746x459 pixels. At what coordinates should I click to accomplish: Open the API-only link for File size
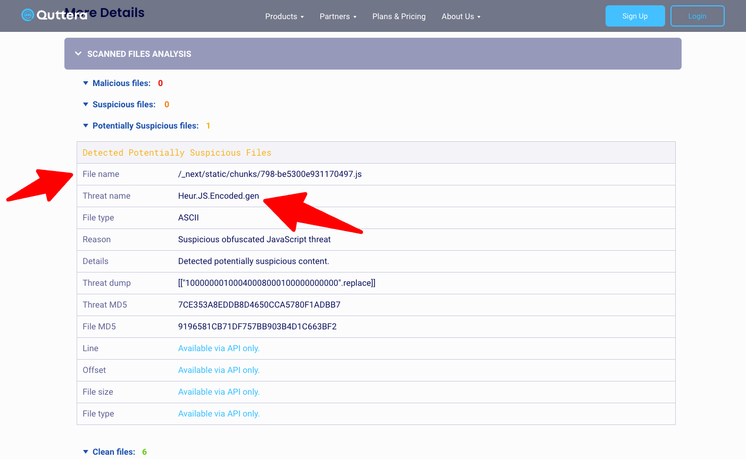tap(219, 392)
